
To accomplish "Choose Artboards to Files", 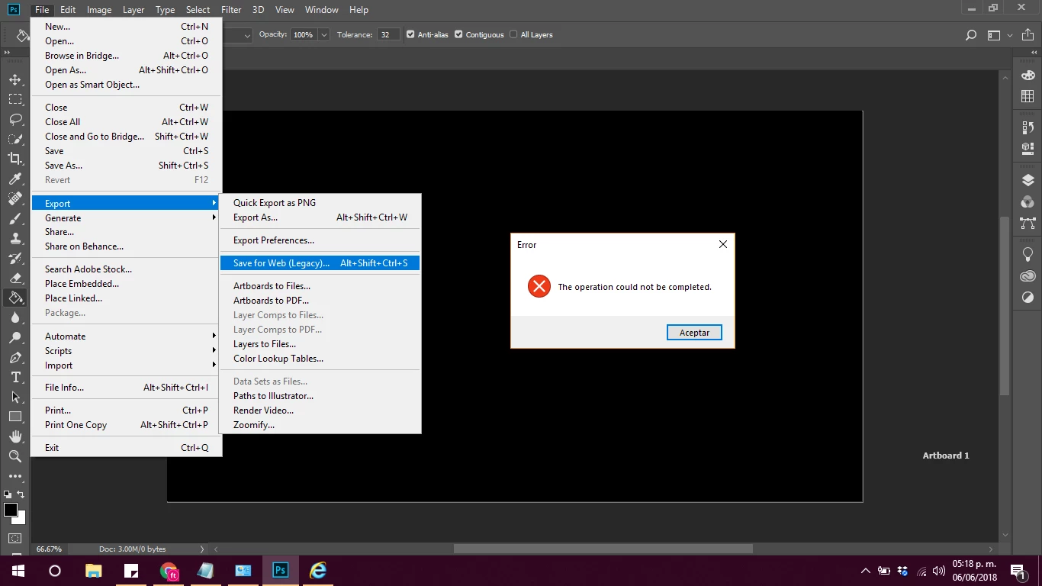I will pyautogui.click(x=320, y=286).
